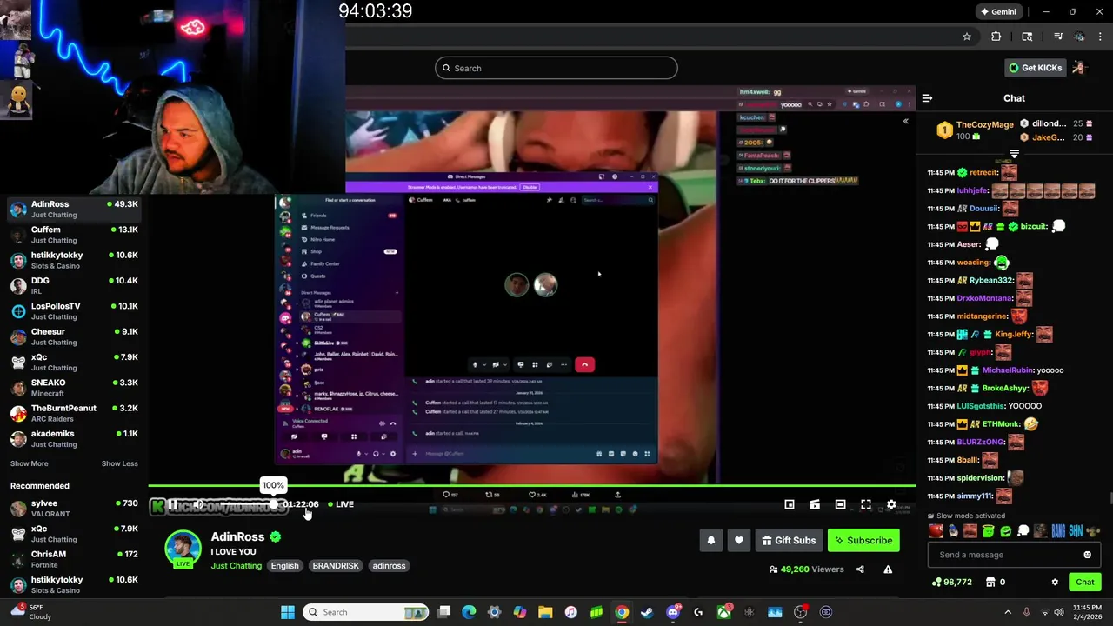Image resolution: width=1113 pixels, height=626 pixels.
Task: Open File Explorer from the taskbar
Action: pyautogui.click(x=545, y=612)
